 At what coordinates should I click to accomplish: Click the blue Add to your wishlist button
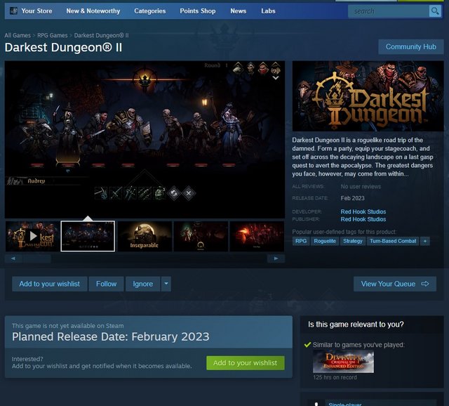click(50, 284)
